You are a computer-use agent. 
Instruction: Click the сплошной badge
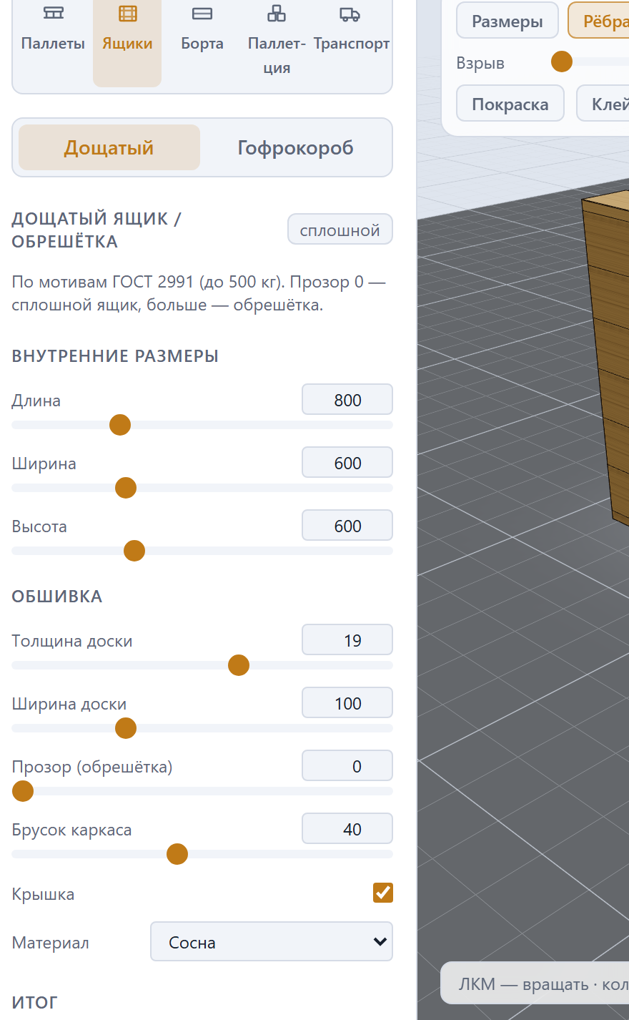tap(340, 230)
